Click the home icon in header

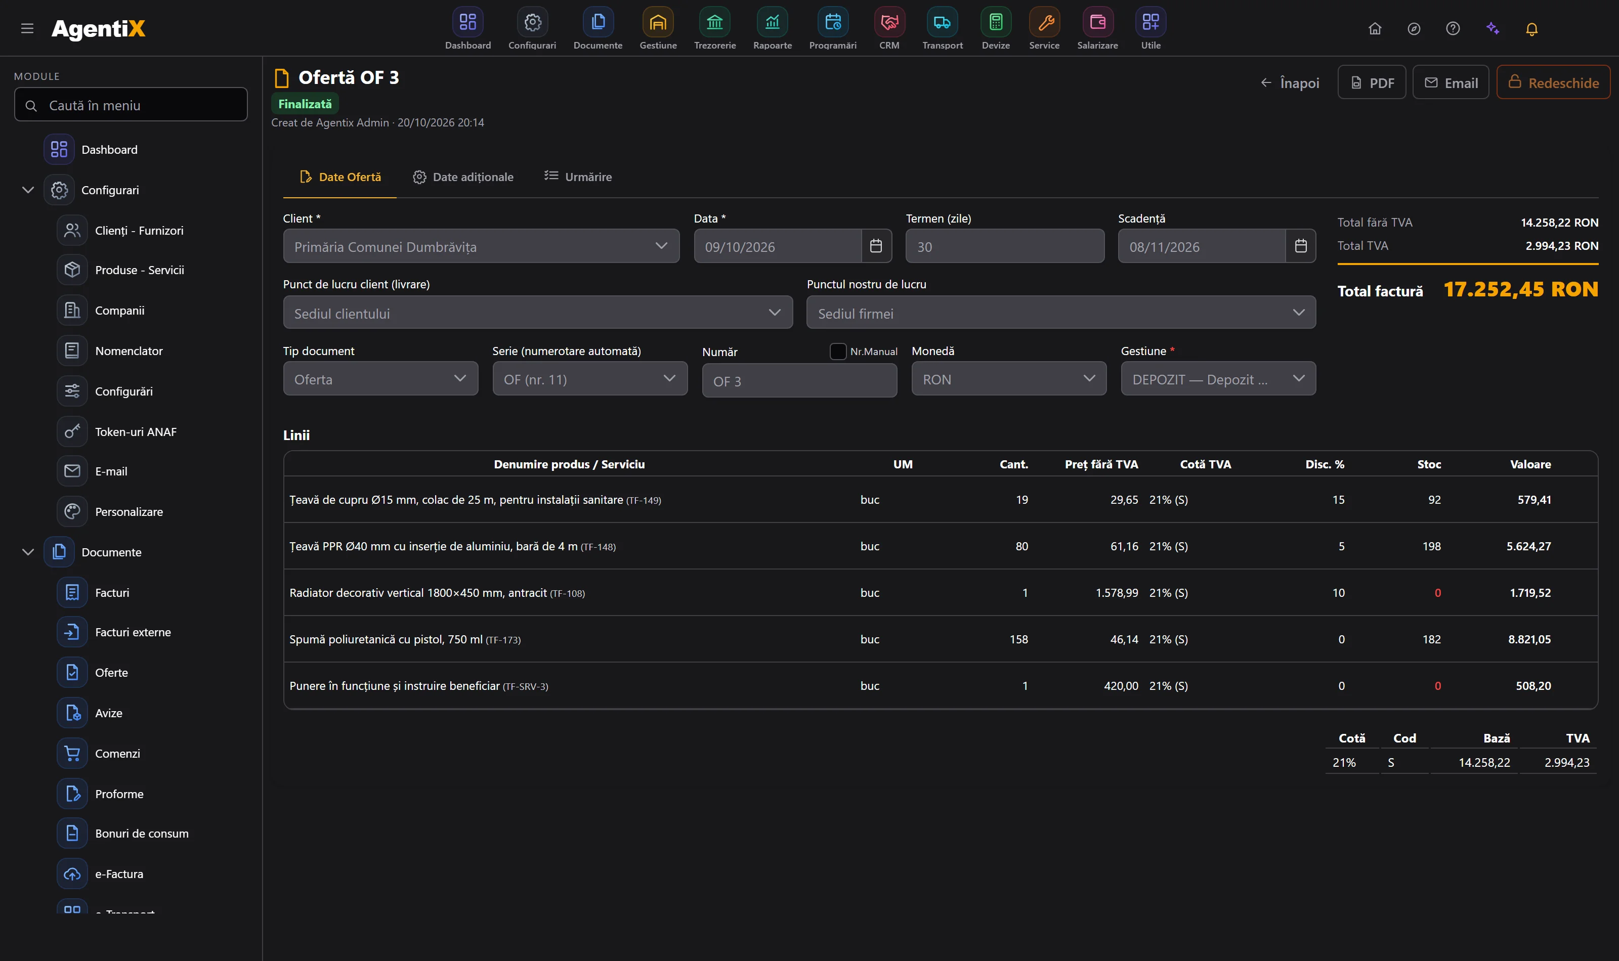[1374, 28]
